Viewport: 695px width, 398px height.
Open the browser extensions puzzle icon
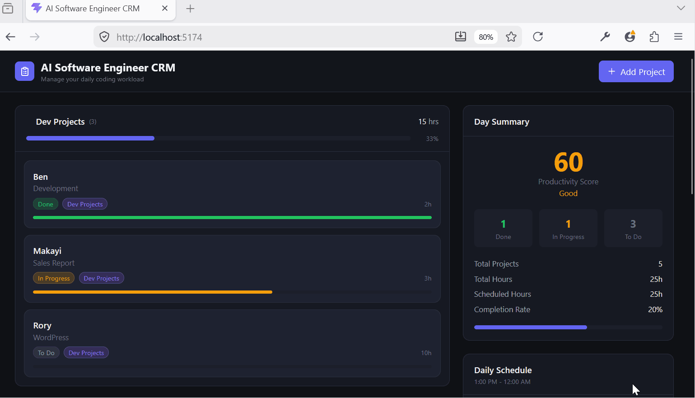654,37
